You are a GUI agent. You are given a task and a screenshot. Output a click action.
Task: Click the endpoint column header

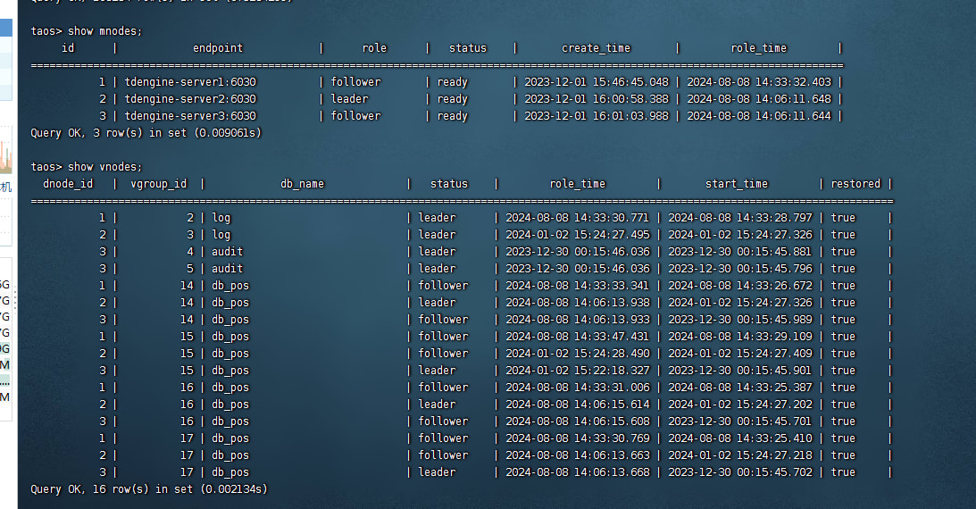click(217, 48)
